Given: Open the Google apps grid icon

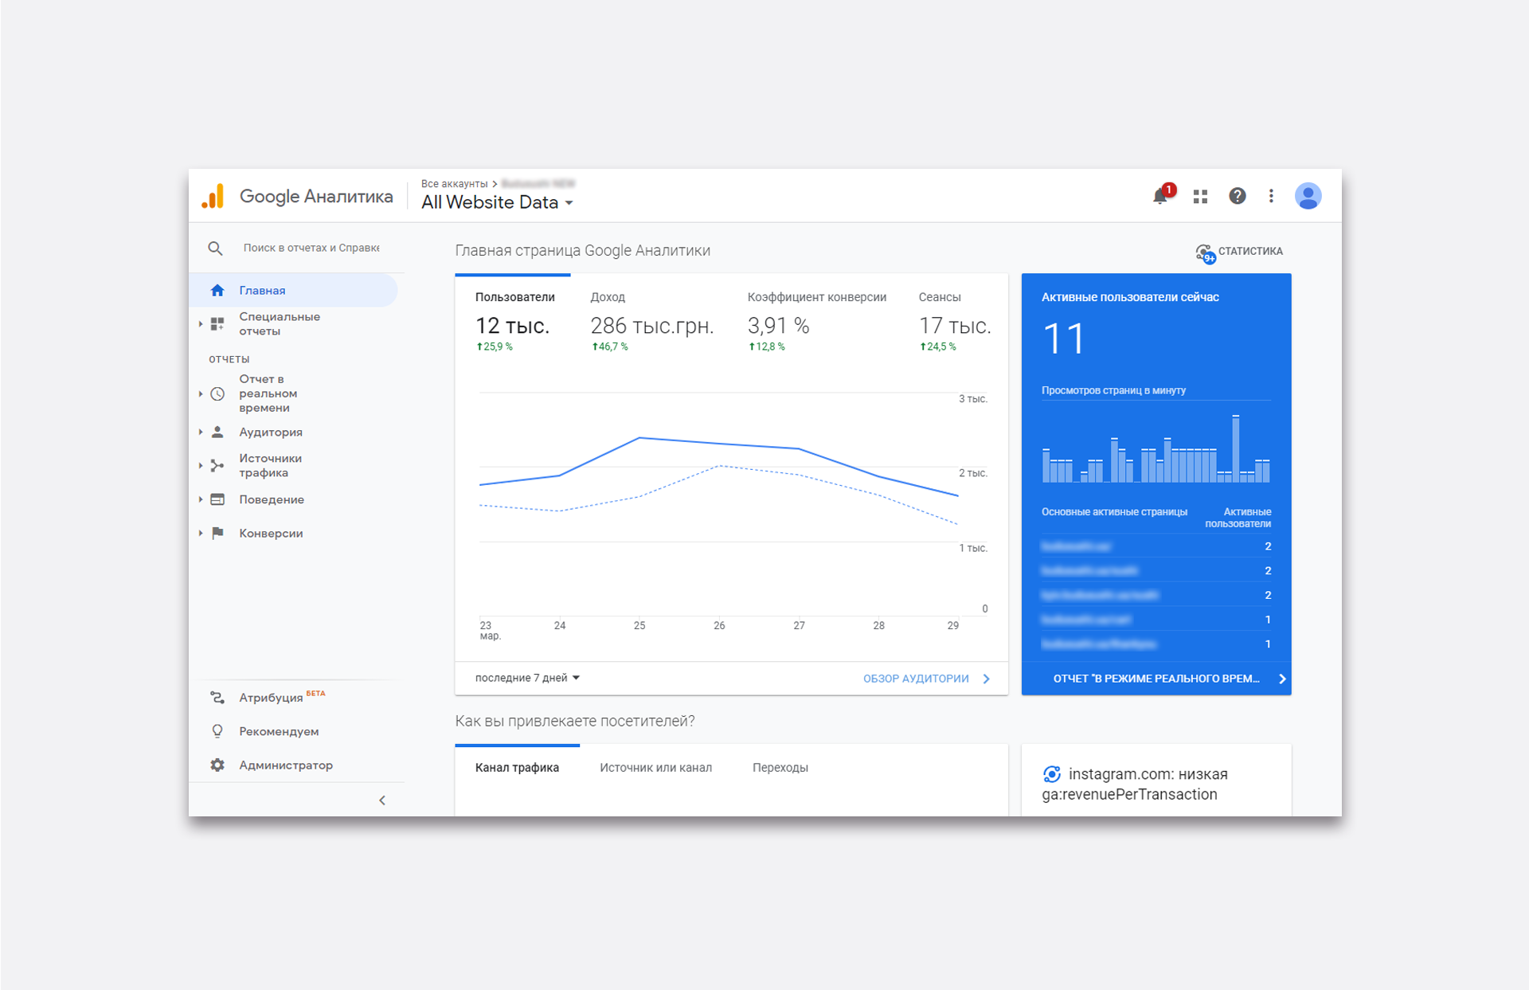Looking at the screenshot, I should (1200, 196).
